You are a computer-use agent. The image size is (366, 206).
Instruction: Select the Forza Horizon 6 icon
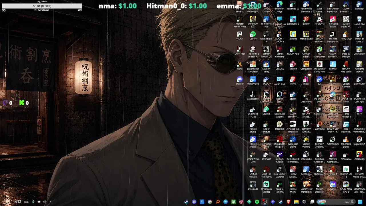[x=346, y=112]
